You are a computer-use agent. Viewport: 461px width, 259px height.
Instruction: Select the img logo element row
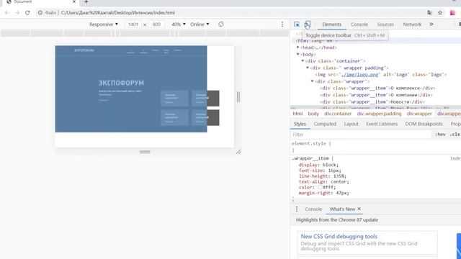[381, 75]
